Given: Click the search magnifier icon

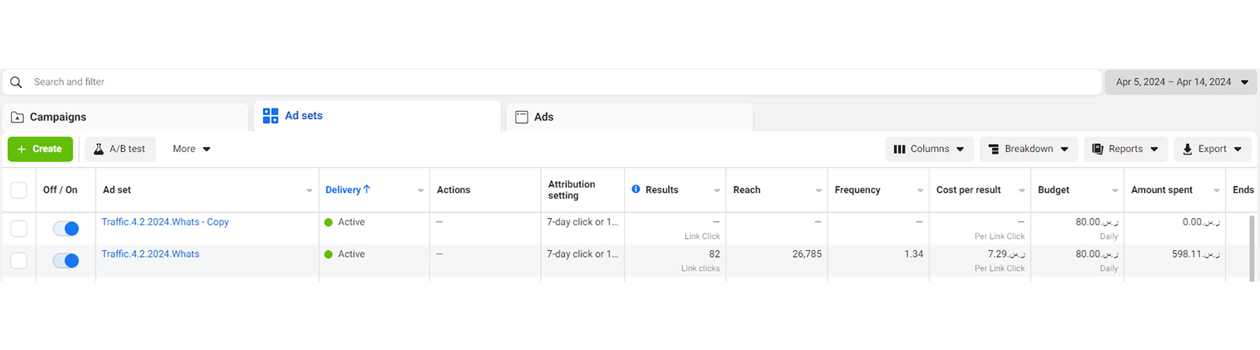Looking at the screenshot, I should click(16, 82).
